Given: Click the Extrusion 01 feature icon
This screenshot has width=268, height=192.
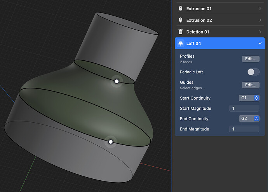Looking at the screenshot, I should pyautogui.click(x=180, y=9).
